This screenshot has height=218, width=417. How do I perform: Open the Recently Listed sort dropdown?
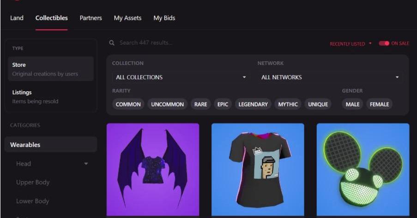coord(351,44)
